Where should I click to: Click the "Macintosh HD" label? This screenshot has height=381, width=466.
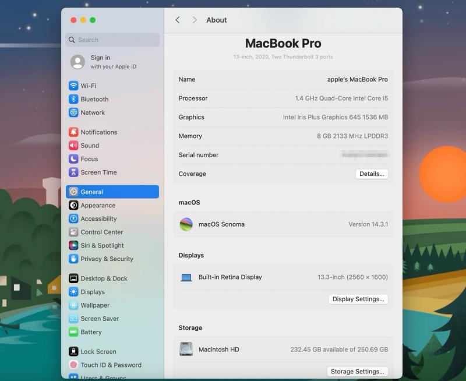coord(219,350)
